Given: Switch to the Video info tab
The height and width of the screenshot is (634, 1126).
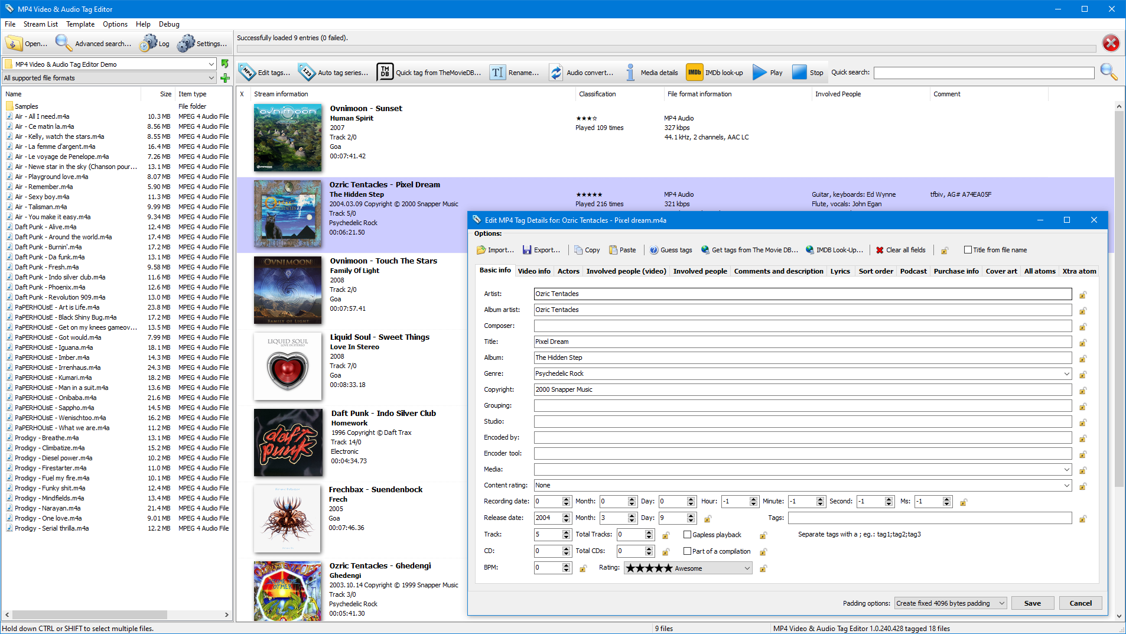Looking at the screenshot, I should (534, 271).
